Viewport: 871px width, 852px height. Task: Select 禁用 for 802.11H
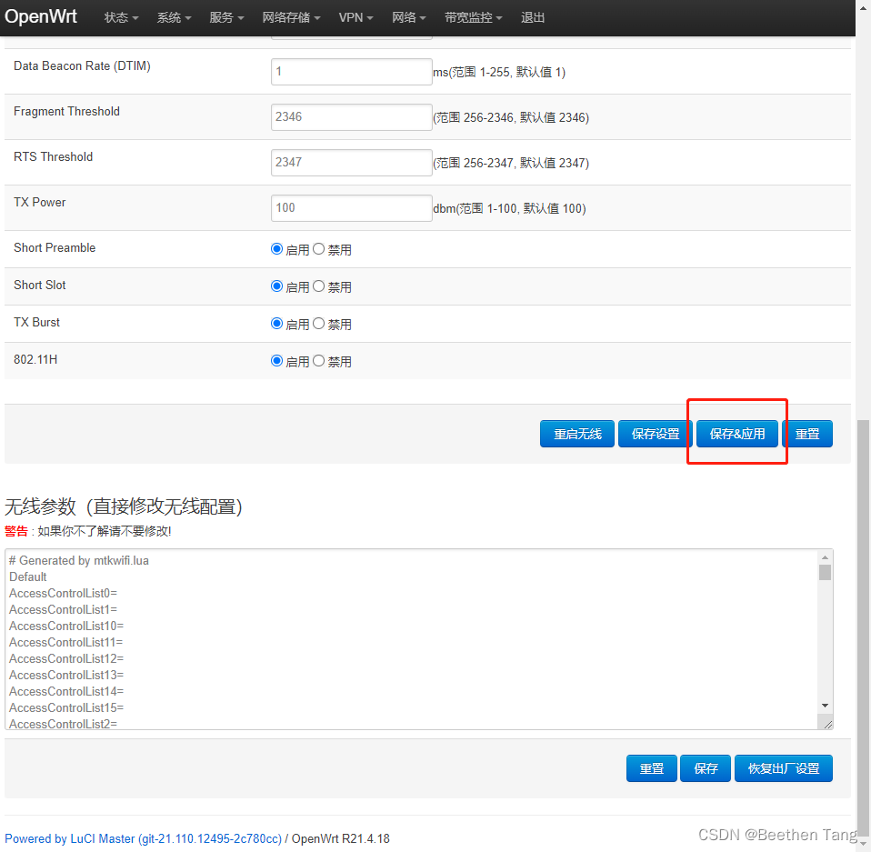[x=318, y=360]
